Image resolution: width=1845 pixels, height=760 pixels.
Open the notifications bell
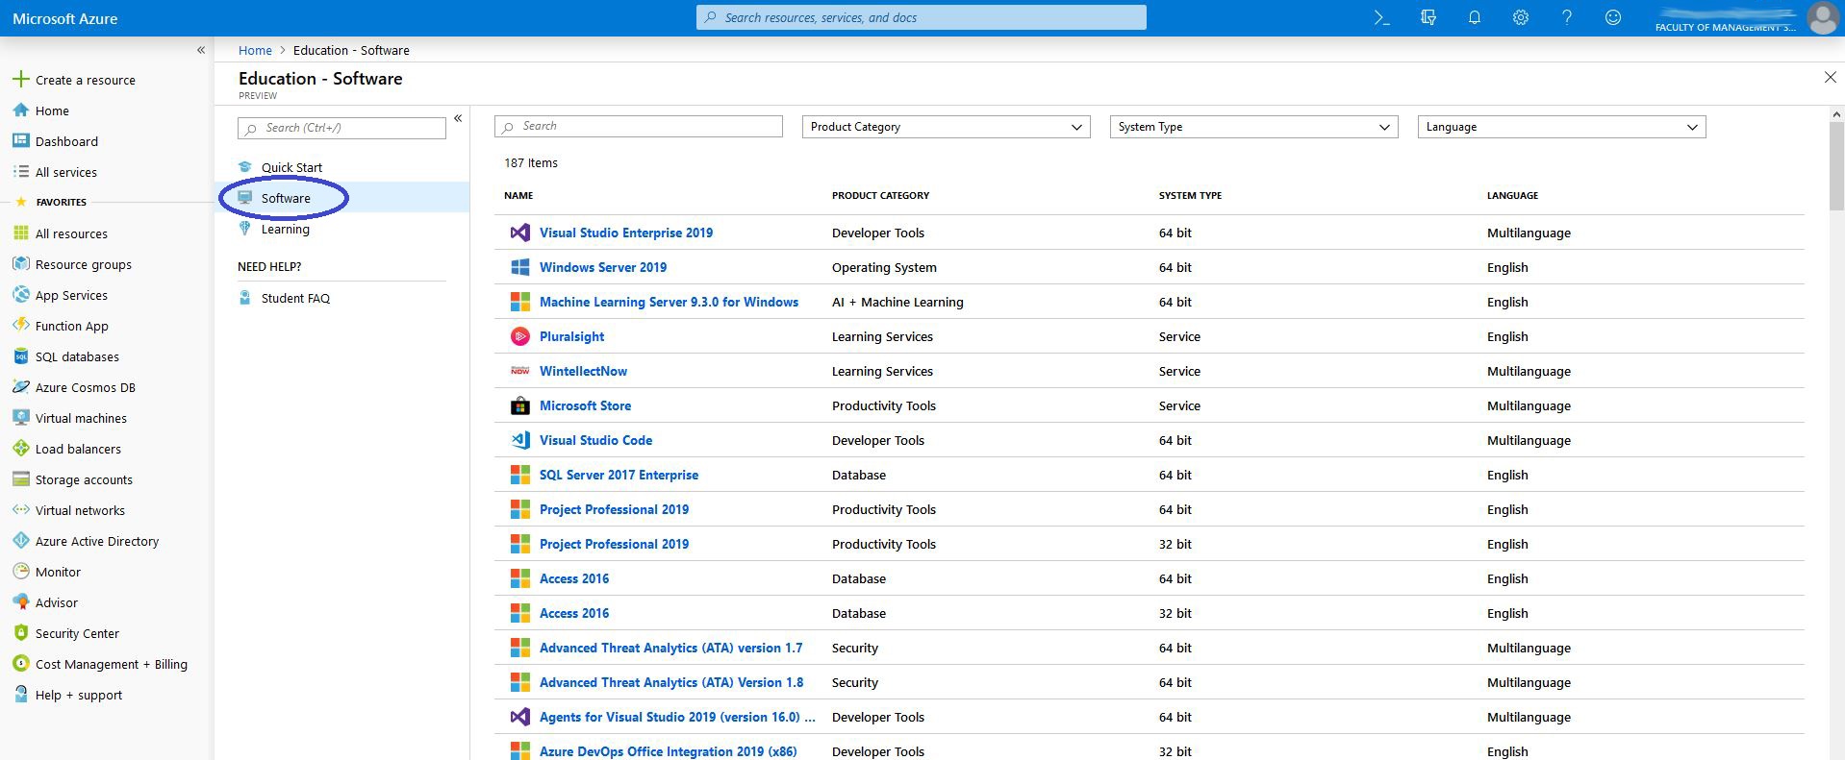point(1474,17)
